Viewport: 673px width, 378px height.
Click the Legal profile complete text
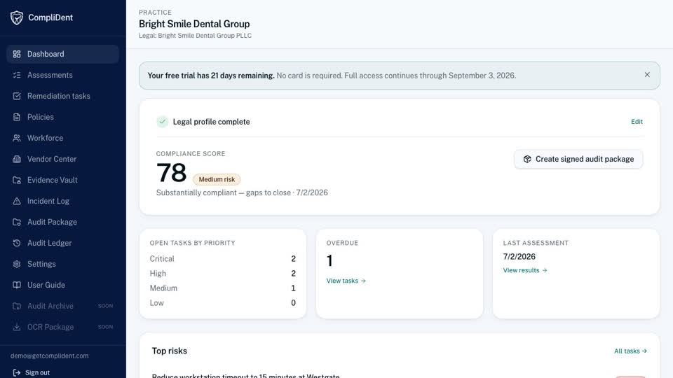click(211, 122)
